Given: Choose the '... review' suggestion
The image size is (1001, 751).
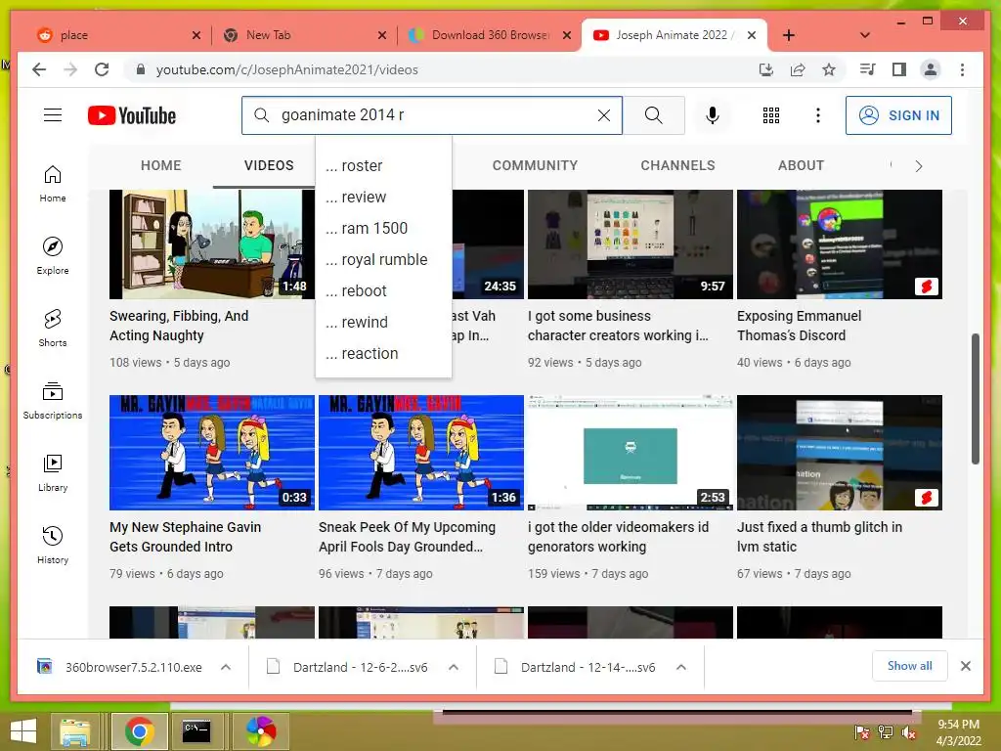Looking at the screenshot, I should pos(383,197).
